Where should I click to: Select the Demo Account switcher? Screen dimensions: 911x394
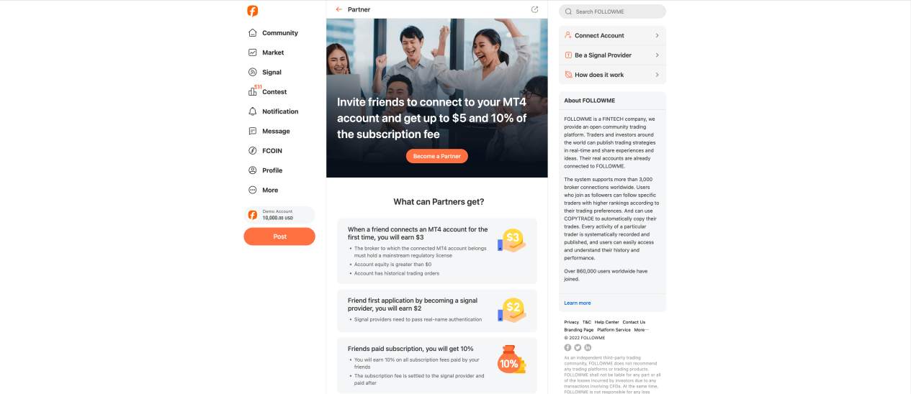click(279, 215)
